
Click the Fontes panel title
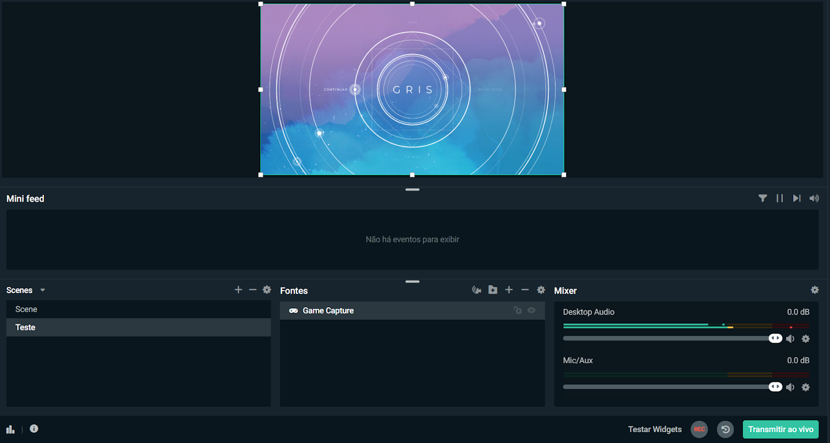294,291
